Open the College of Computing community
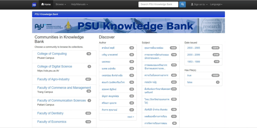The width and height of the screenshot is (257, 128). [52, 54]
